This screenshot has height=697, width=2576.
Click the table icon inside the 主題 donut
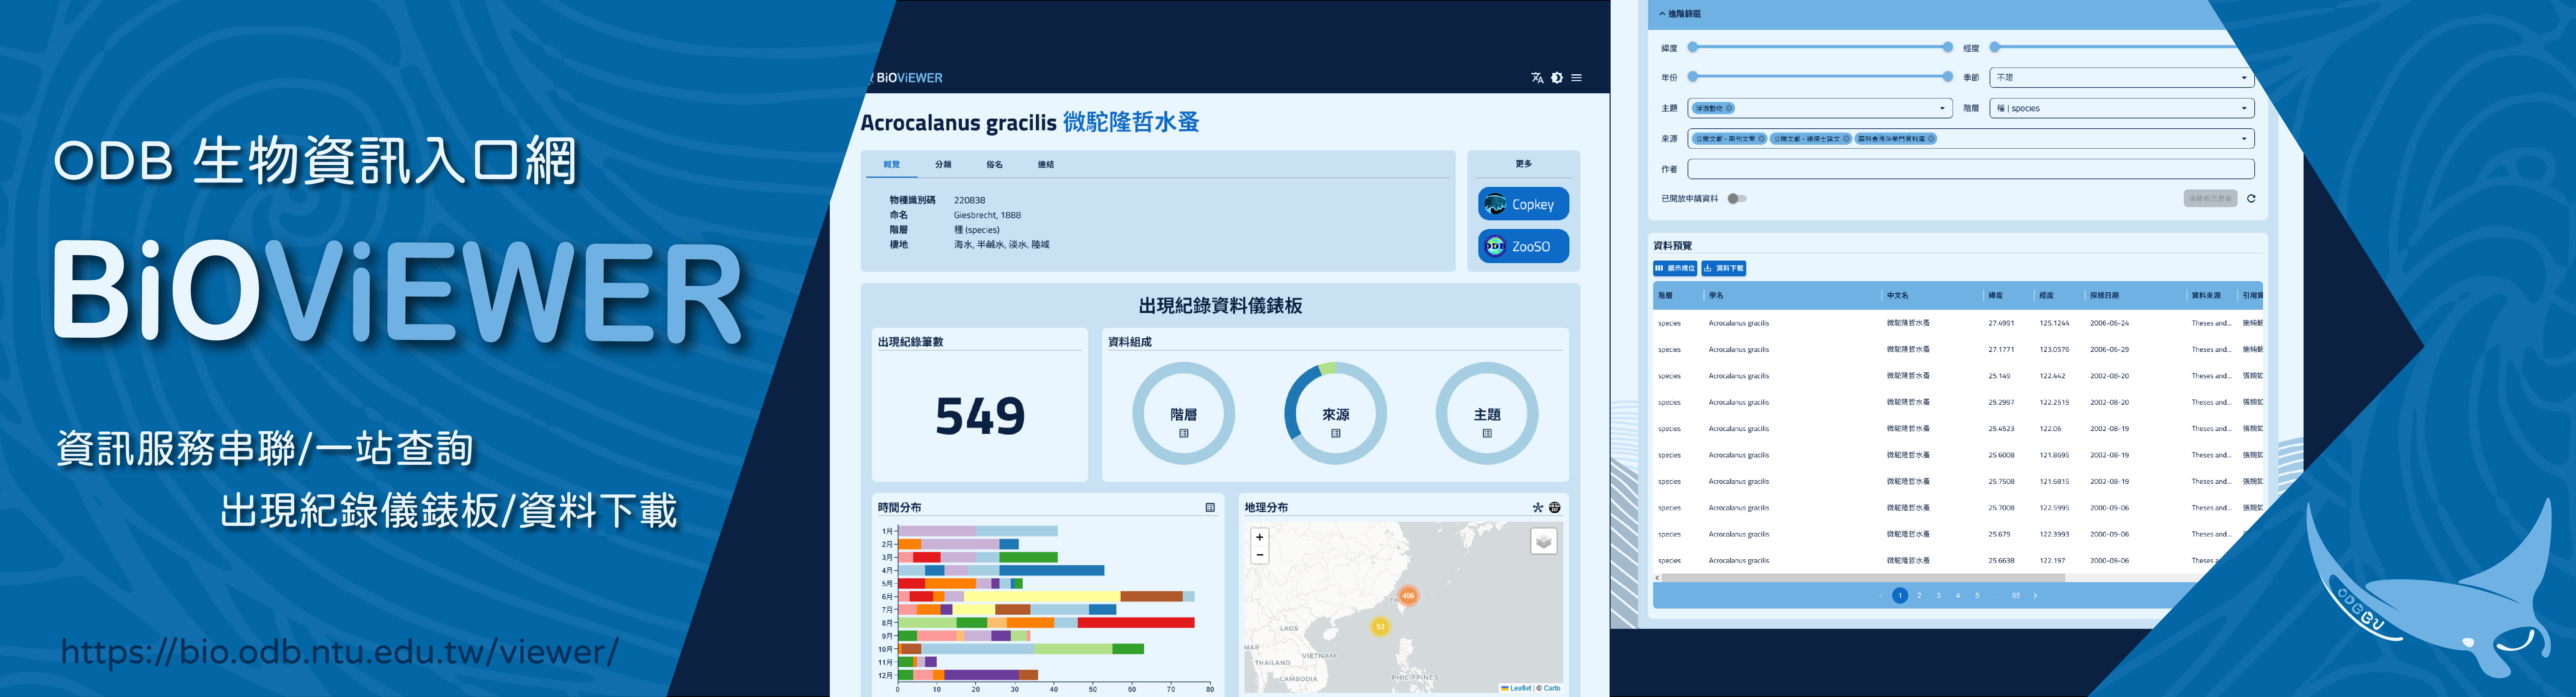[x=1487, y=433]
